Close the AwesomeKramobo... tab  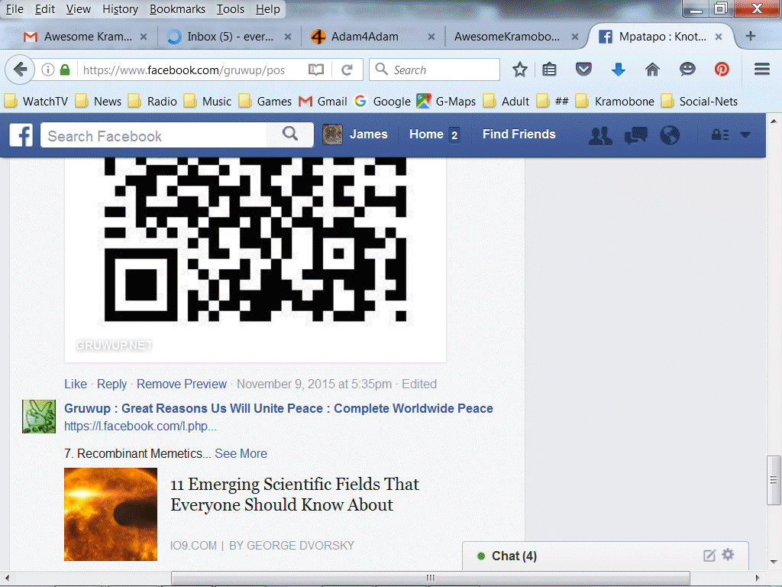click(575, 37)
